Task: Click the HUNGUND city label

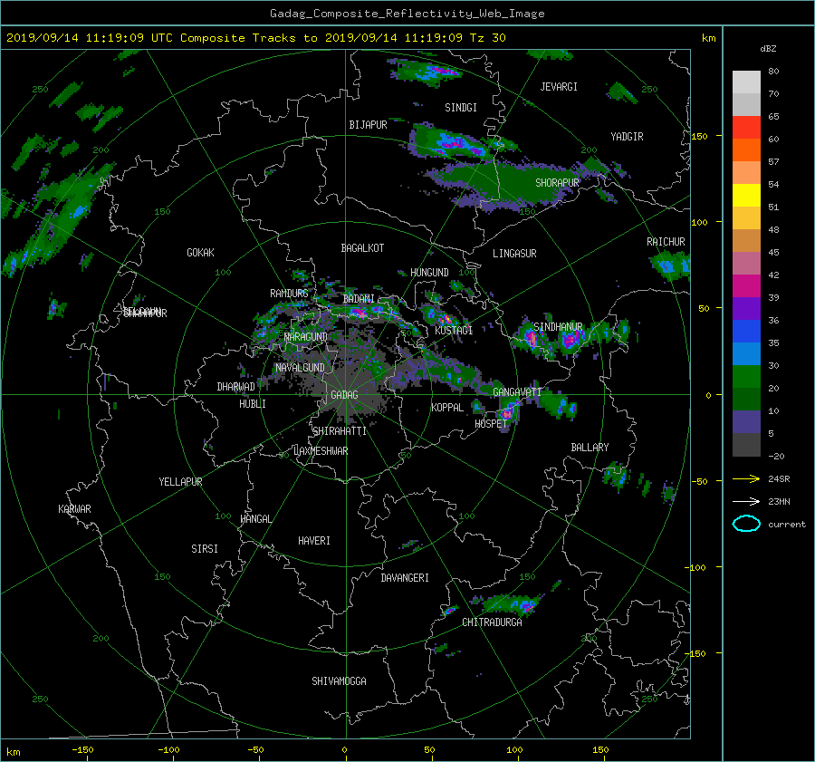Action: pyautogui.click(x=429, y=273)
